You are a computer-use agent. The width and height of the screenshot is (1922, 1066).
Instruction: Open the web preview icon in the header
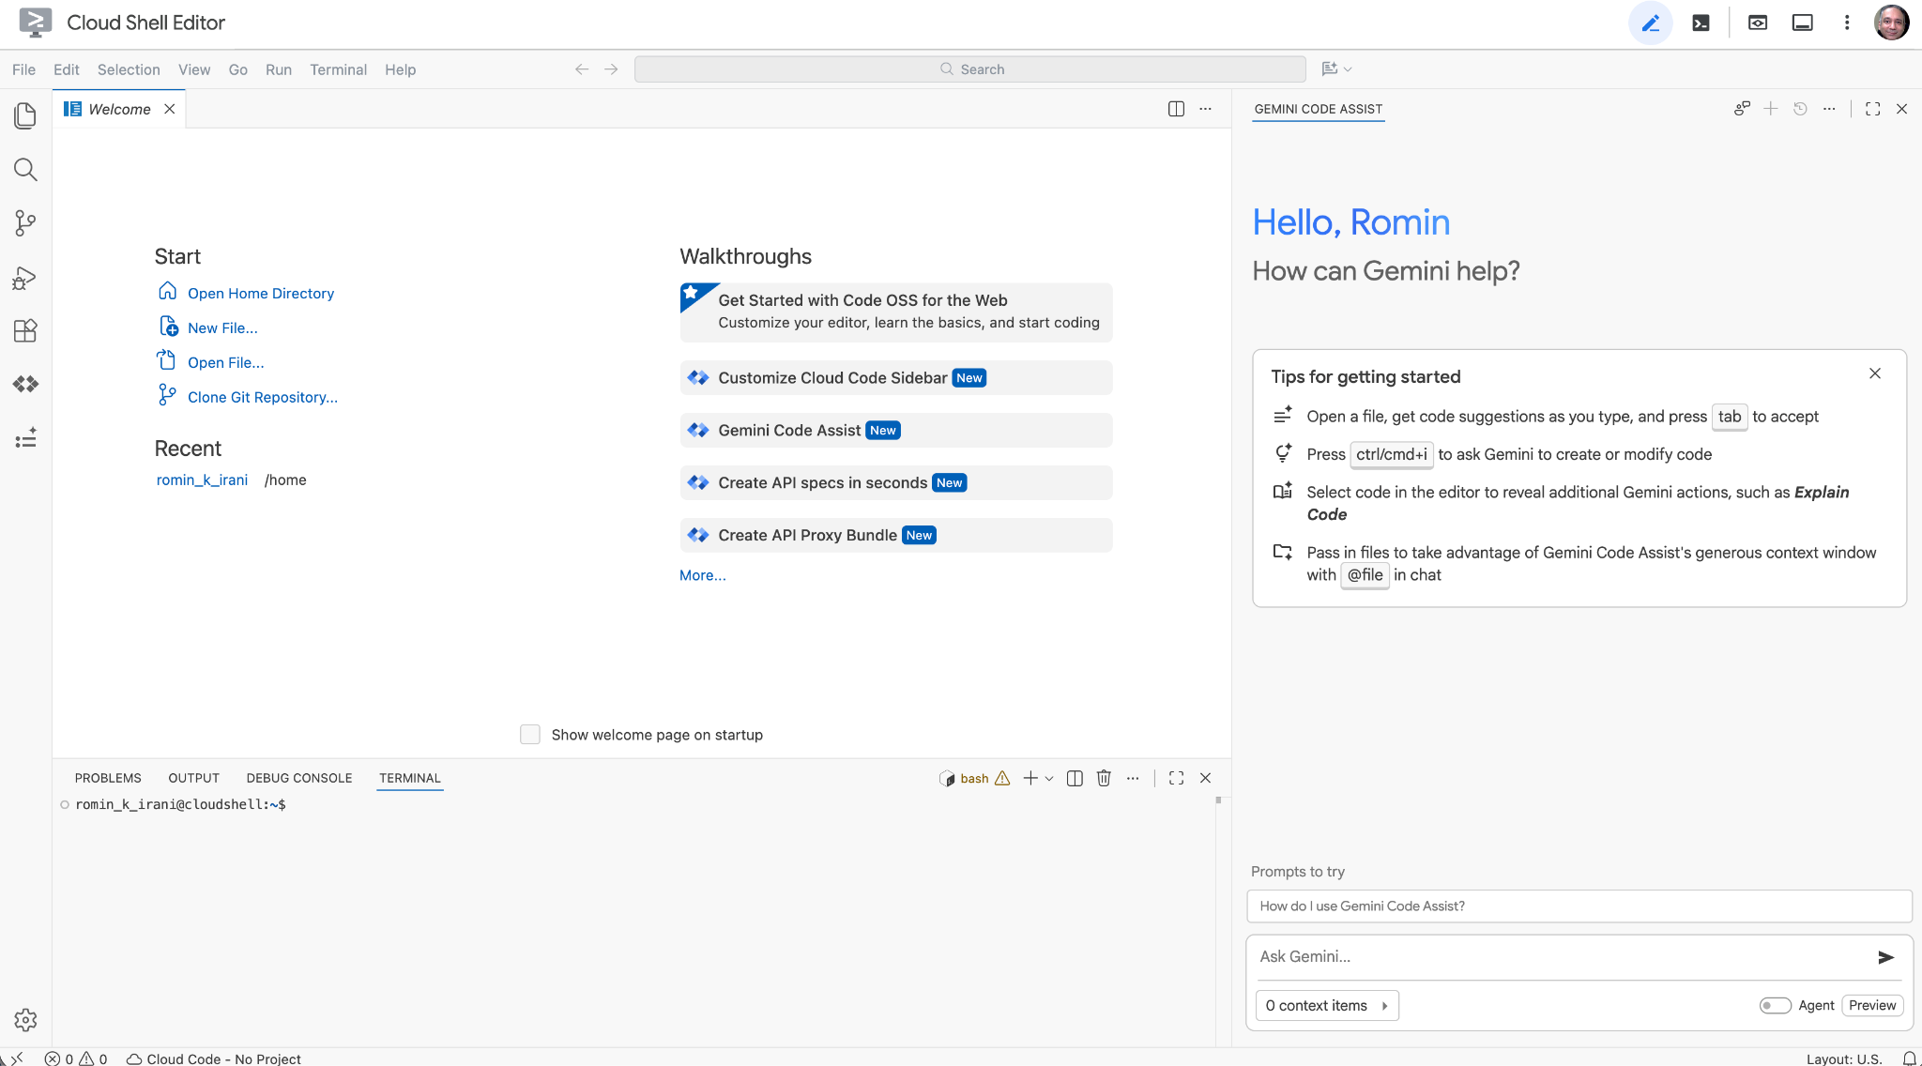click(x=1758, y=23)
